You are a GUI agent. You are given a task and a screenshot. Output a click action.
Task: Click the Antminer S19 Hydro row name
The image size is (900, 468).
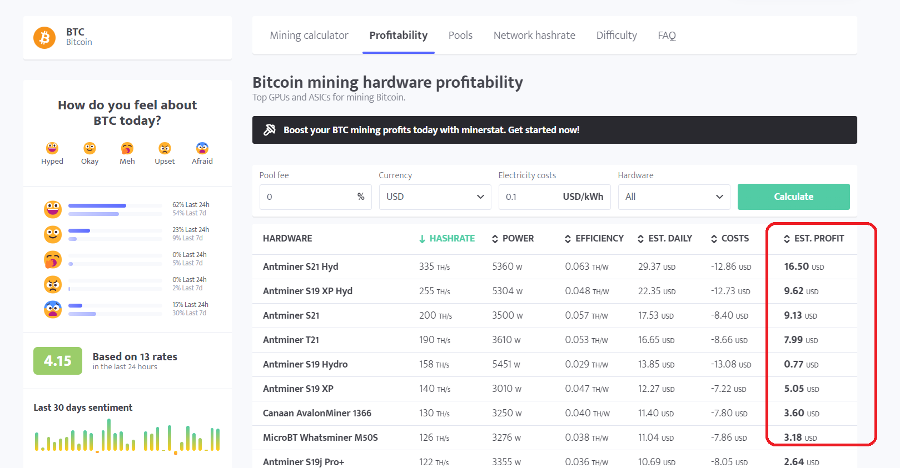[305, 364]
